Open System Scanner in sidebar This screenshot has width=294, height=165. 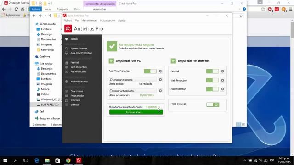(79, 49)
